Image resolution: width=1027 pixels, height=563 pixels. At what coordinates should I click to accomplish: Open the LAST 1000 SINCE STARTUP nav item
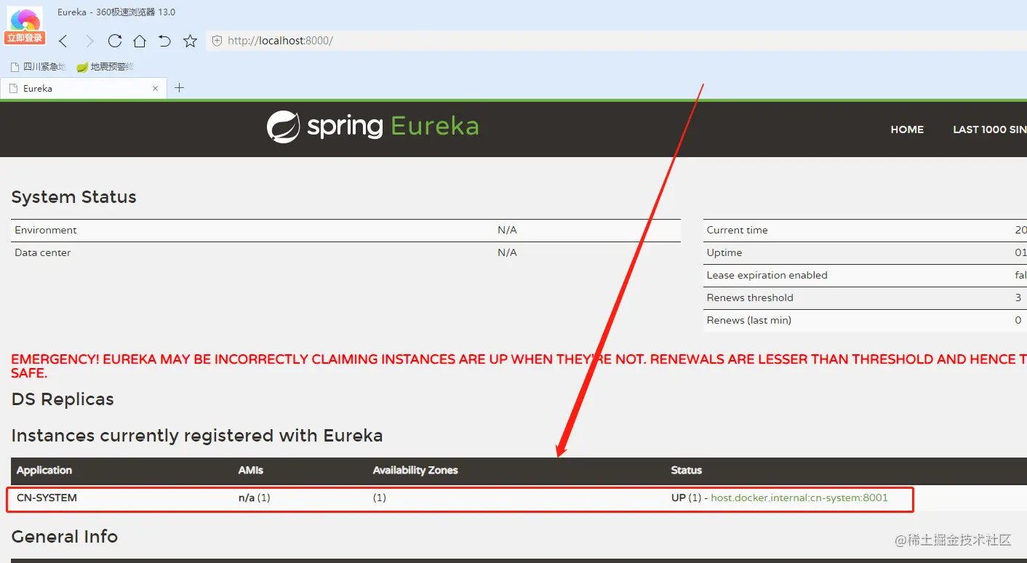coord(990,129)
